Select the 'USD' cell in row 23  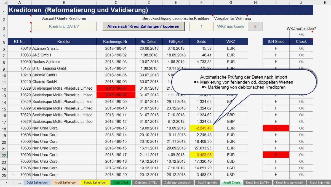point(231,161)
